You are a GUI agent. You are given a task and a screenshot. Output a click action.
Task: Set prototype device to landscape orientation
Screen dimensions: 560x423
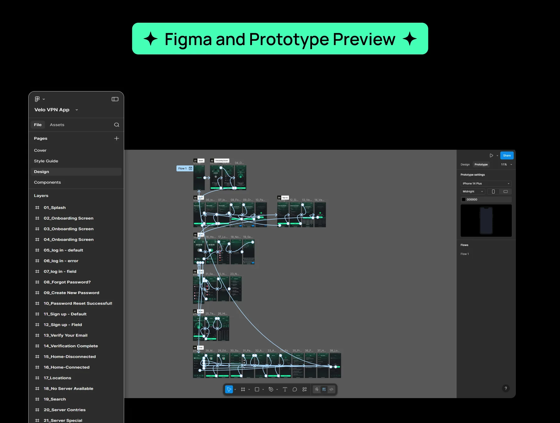506,192
